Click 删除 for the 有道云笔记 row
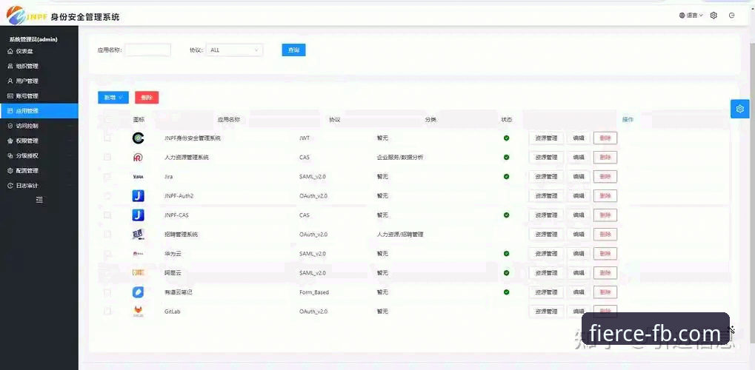Screen dimensions: 755x370 [x=605, y=292]
